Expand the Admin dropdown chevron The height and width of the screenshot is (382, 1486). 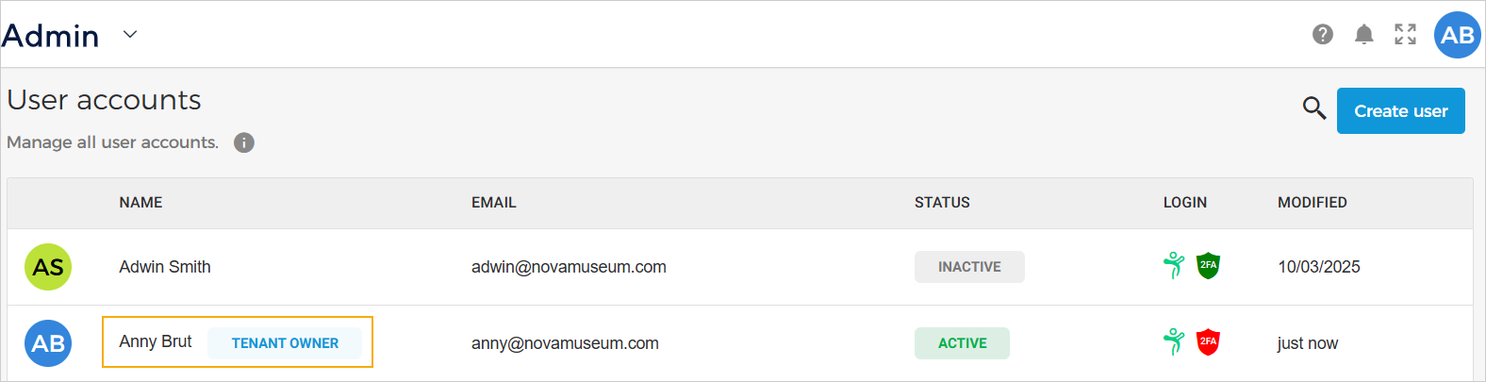130,35
